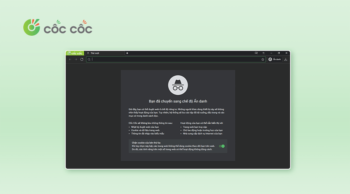This screenshot has height=194, width=350.
Task: Click "Chủ lao động hoặc trường học của bạn" bullet
Action: pos(203,130)
